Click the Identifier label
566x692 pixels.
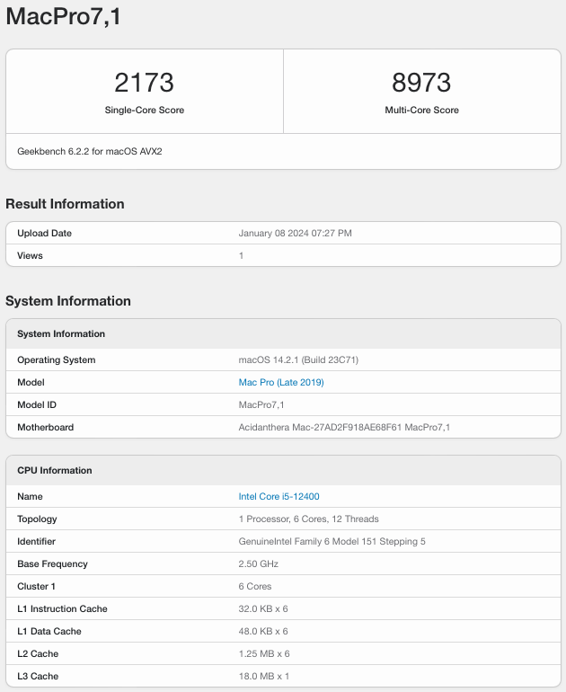(x=36, y=542)
